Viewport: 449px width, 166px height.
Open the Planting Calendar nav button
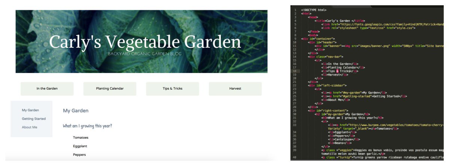click(110, 89)
